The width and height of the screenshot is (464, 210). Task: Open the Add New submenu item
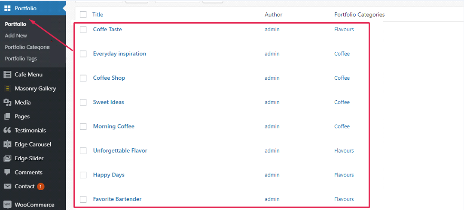16,36
